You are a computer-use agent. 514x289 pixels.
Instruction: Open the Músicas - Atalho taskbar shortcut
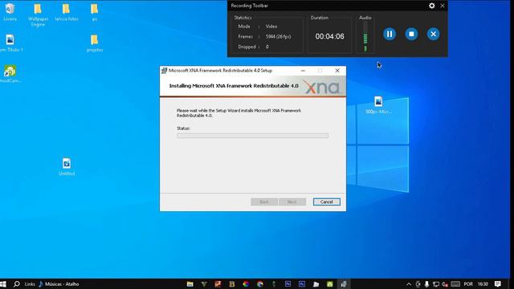tap(59, 284)
